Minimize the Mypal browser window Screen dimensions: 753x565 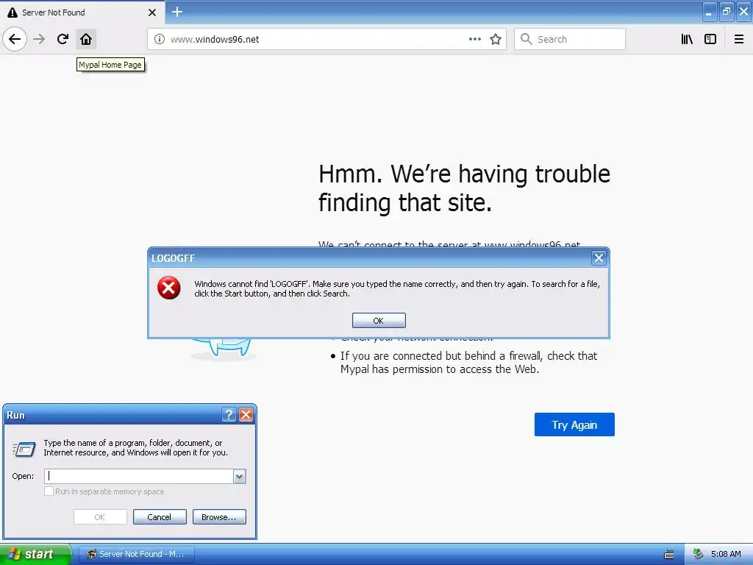click(x=709, y=12)
